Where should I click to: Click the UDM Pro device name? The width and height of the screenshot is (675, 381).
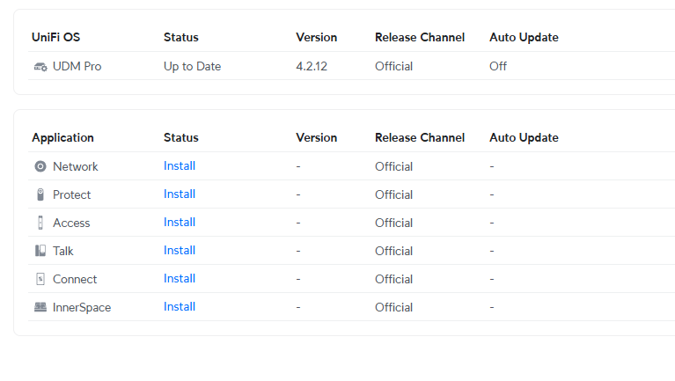pos(77,66)
